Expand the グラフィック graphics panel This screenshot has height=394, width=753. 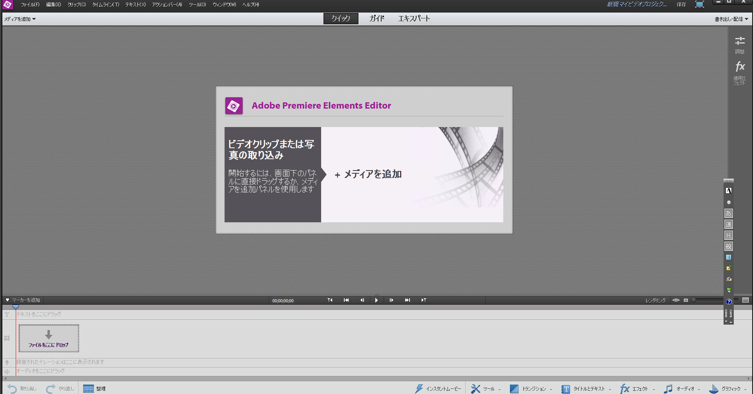(727, 389)
